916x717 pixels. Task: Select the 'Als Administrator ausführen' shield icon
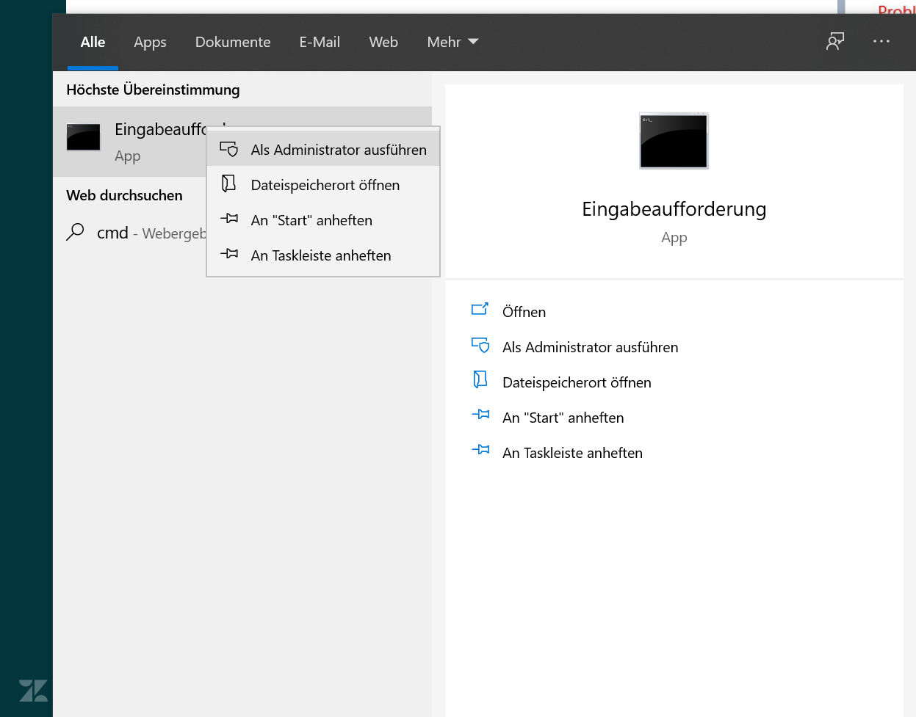(x=228, y=148)
